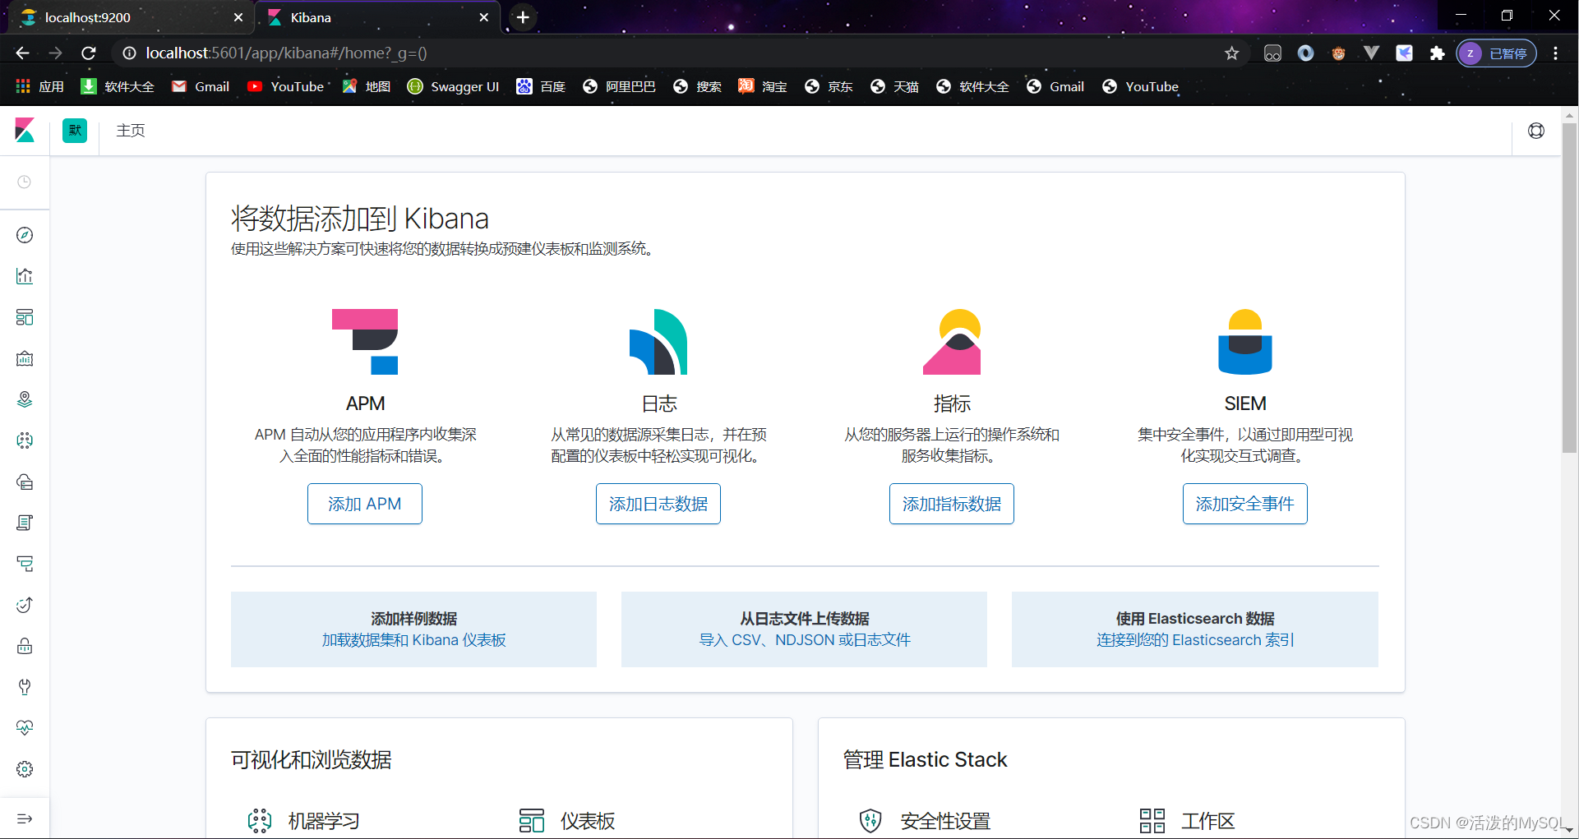Screen dimensions: 1579x839
Task: Open the 仪表板 link
Action: click(x=588, y=821)
